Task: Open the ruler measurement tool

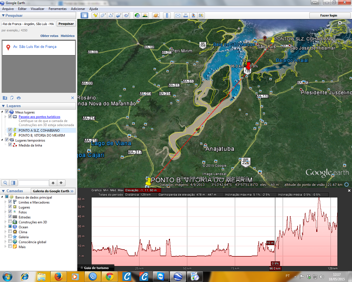Action: click(x=167, y=15)
